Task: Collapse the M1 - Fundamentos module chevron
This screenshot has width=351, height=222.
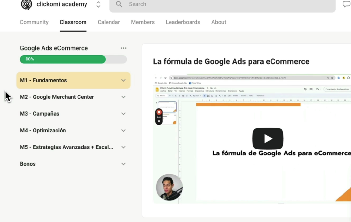Action: tap(123, 80)
